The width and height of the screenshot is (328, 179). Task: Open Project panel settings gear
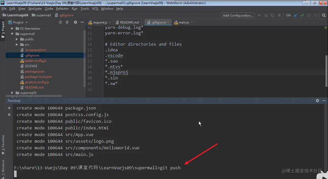[75, 22]
